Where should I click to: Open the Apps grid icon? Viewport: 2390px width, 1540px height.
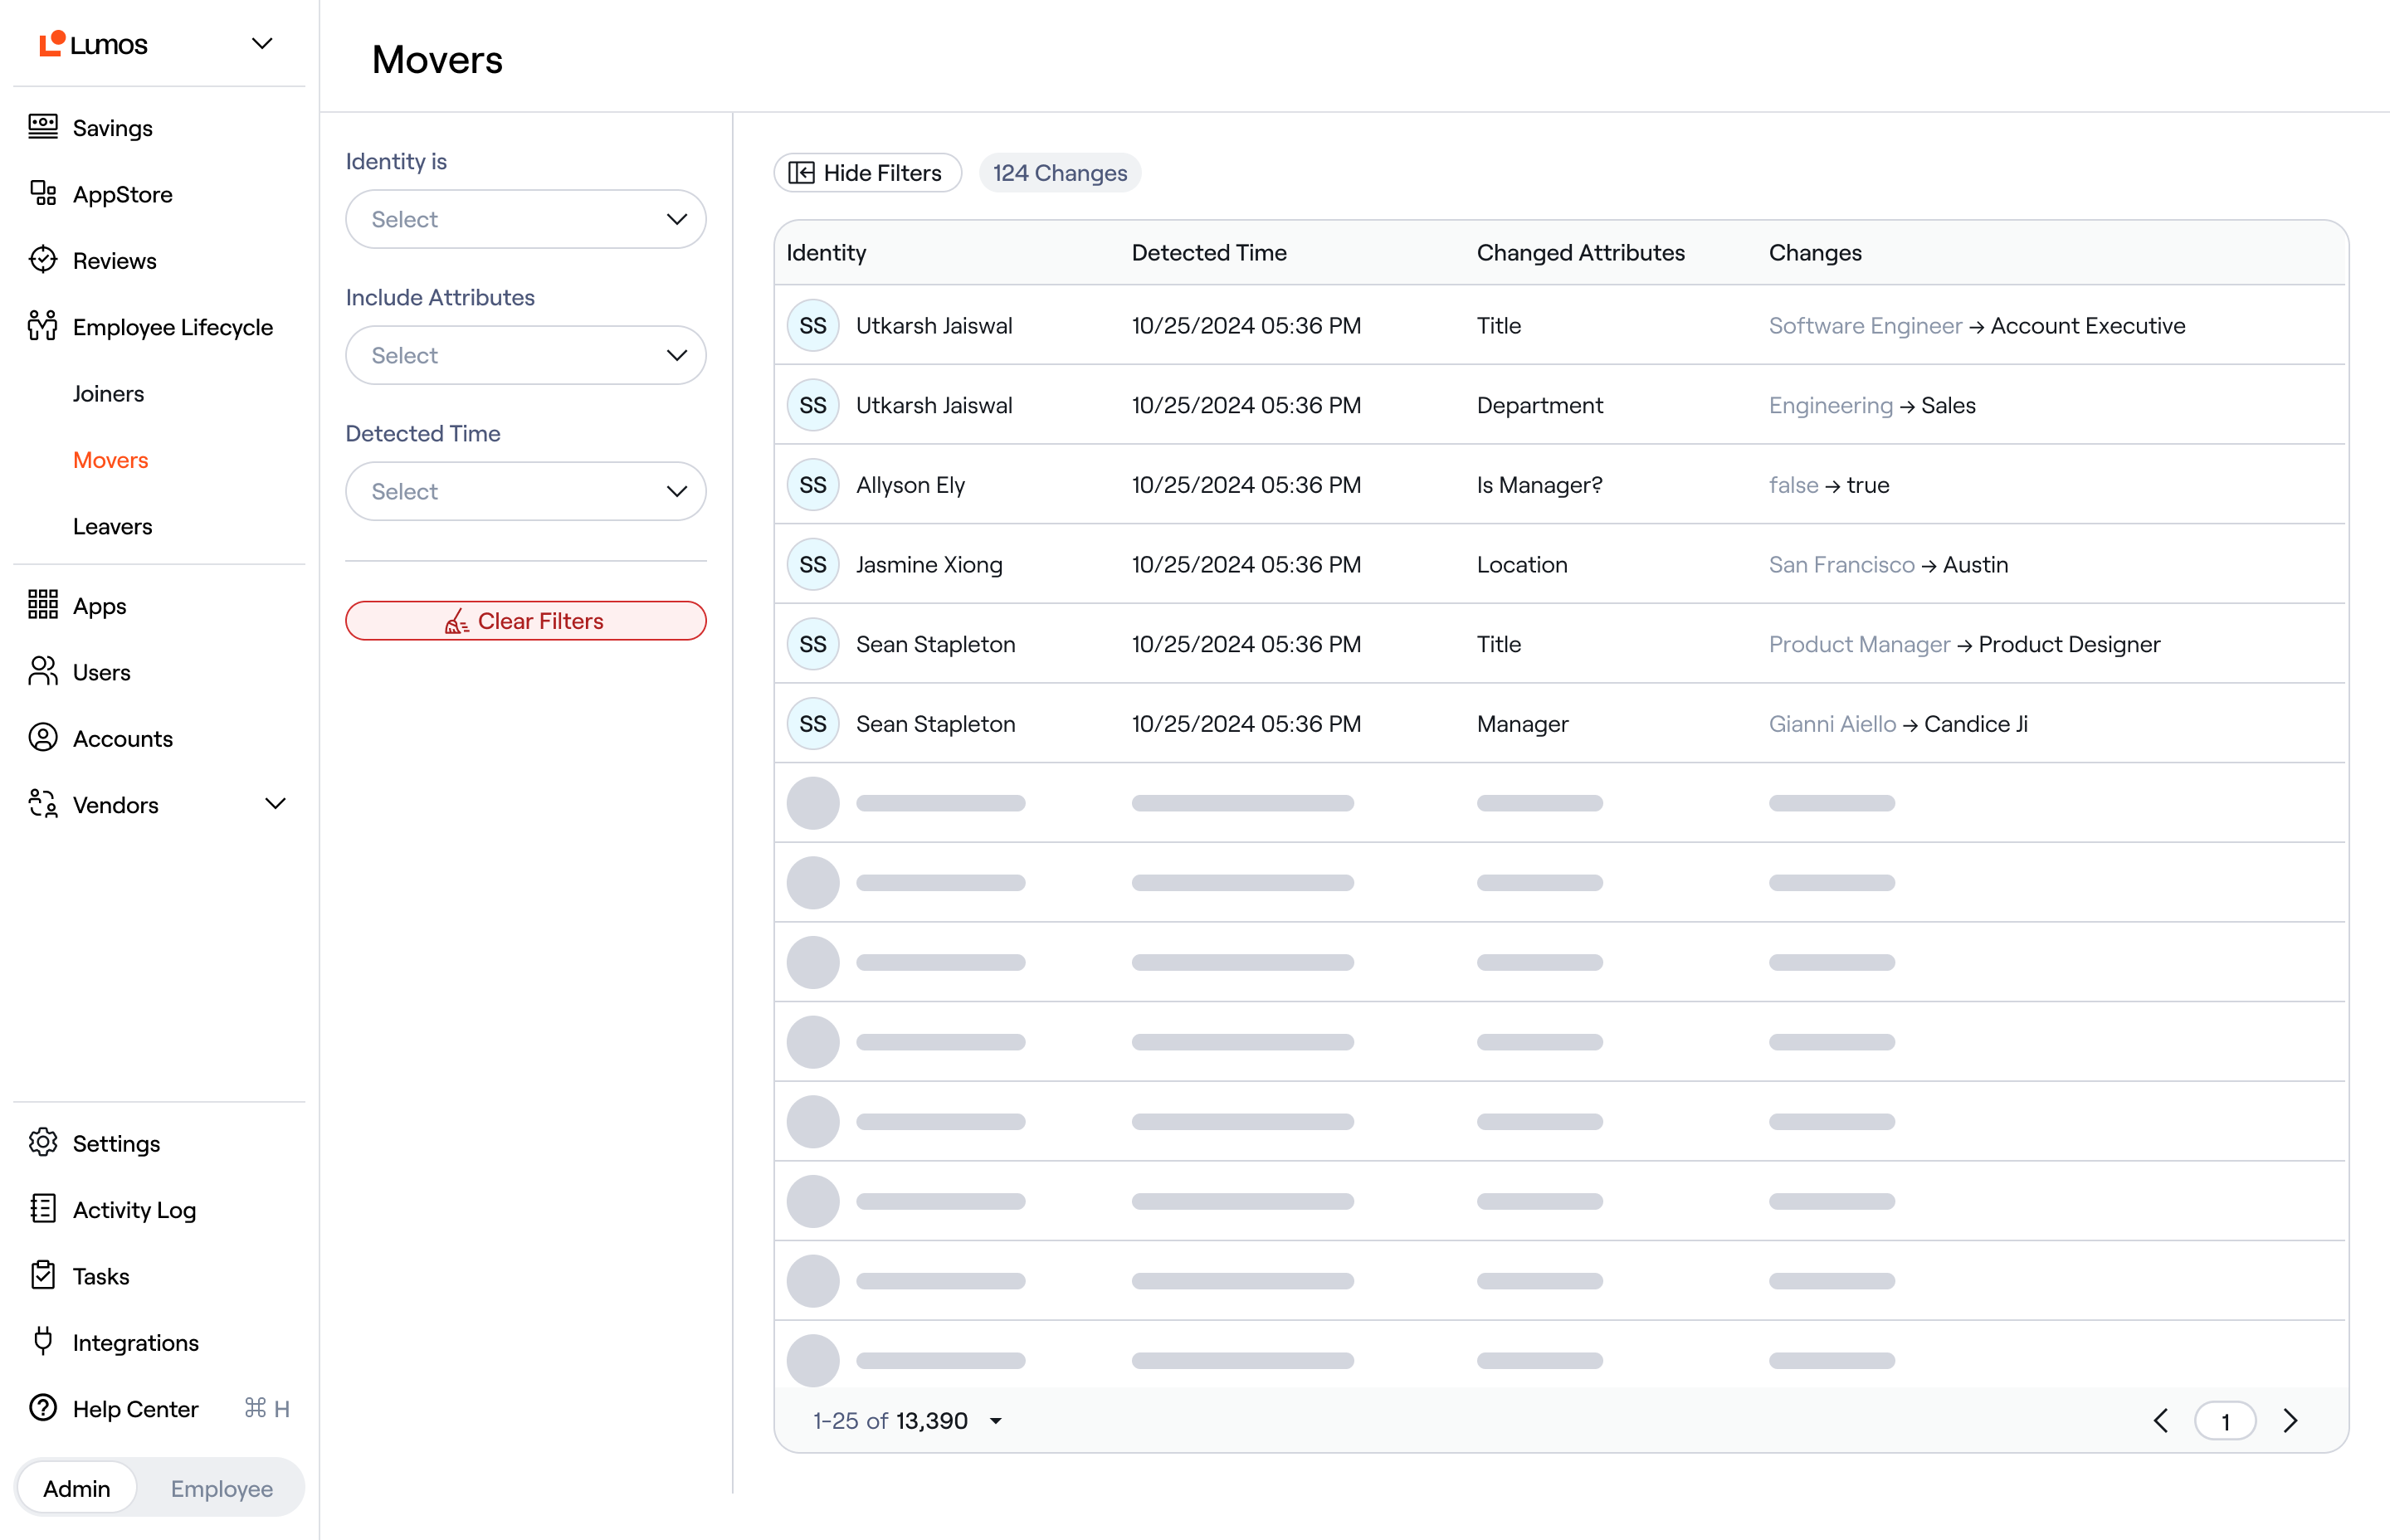43,605
